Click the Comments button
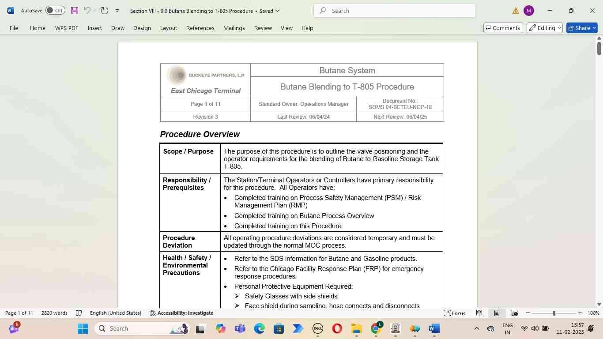The width and height of the screenshot is (603, 339). [503, 28]
